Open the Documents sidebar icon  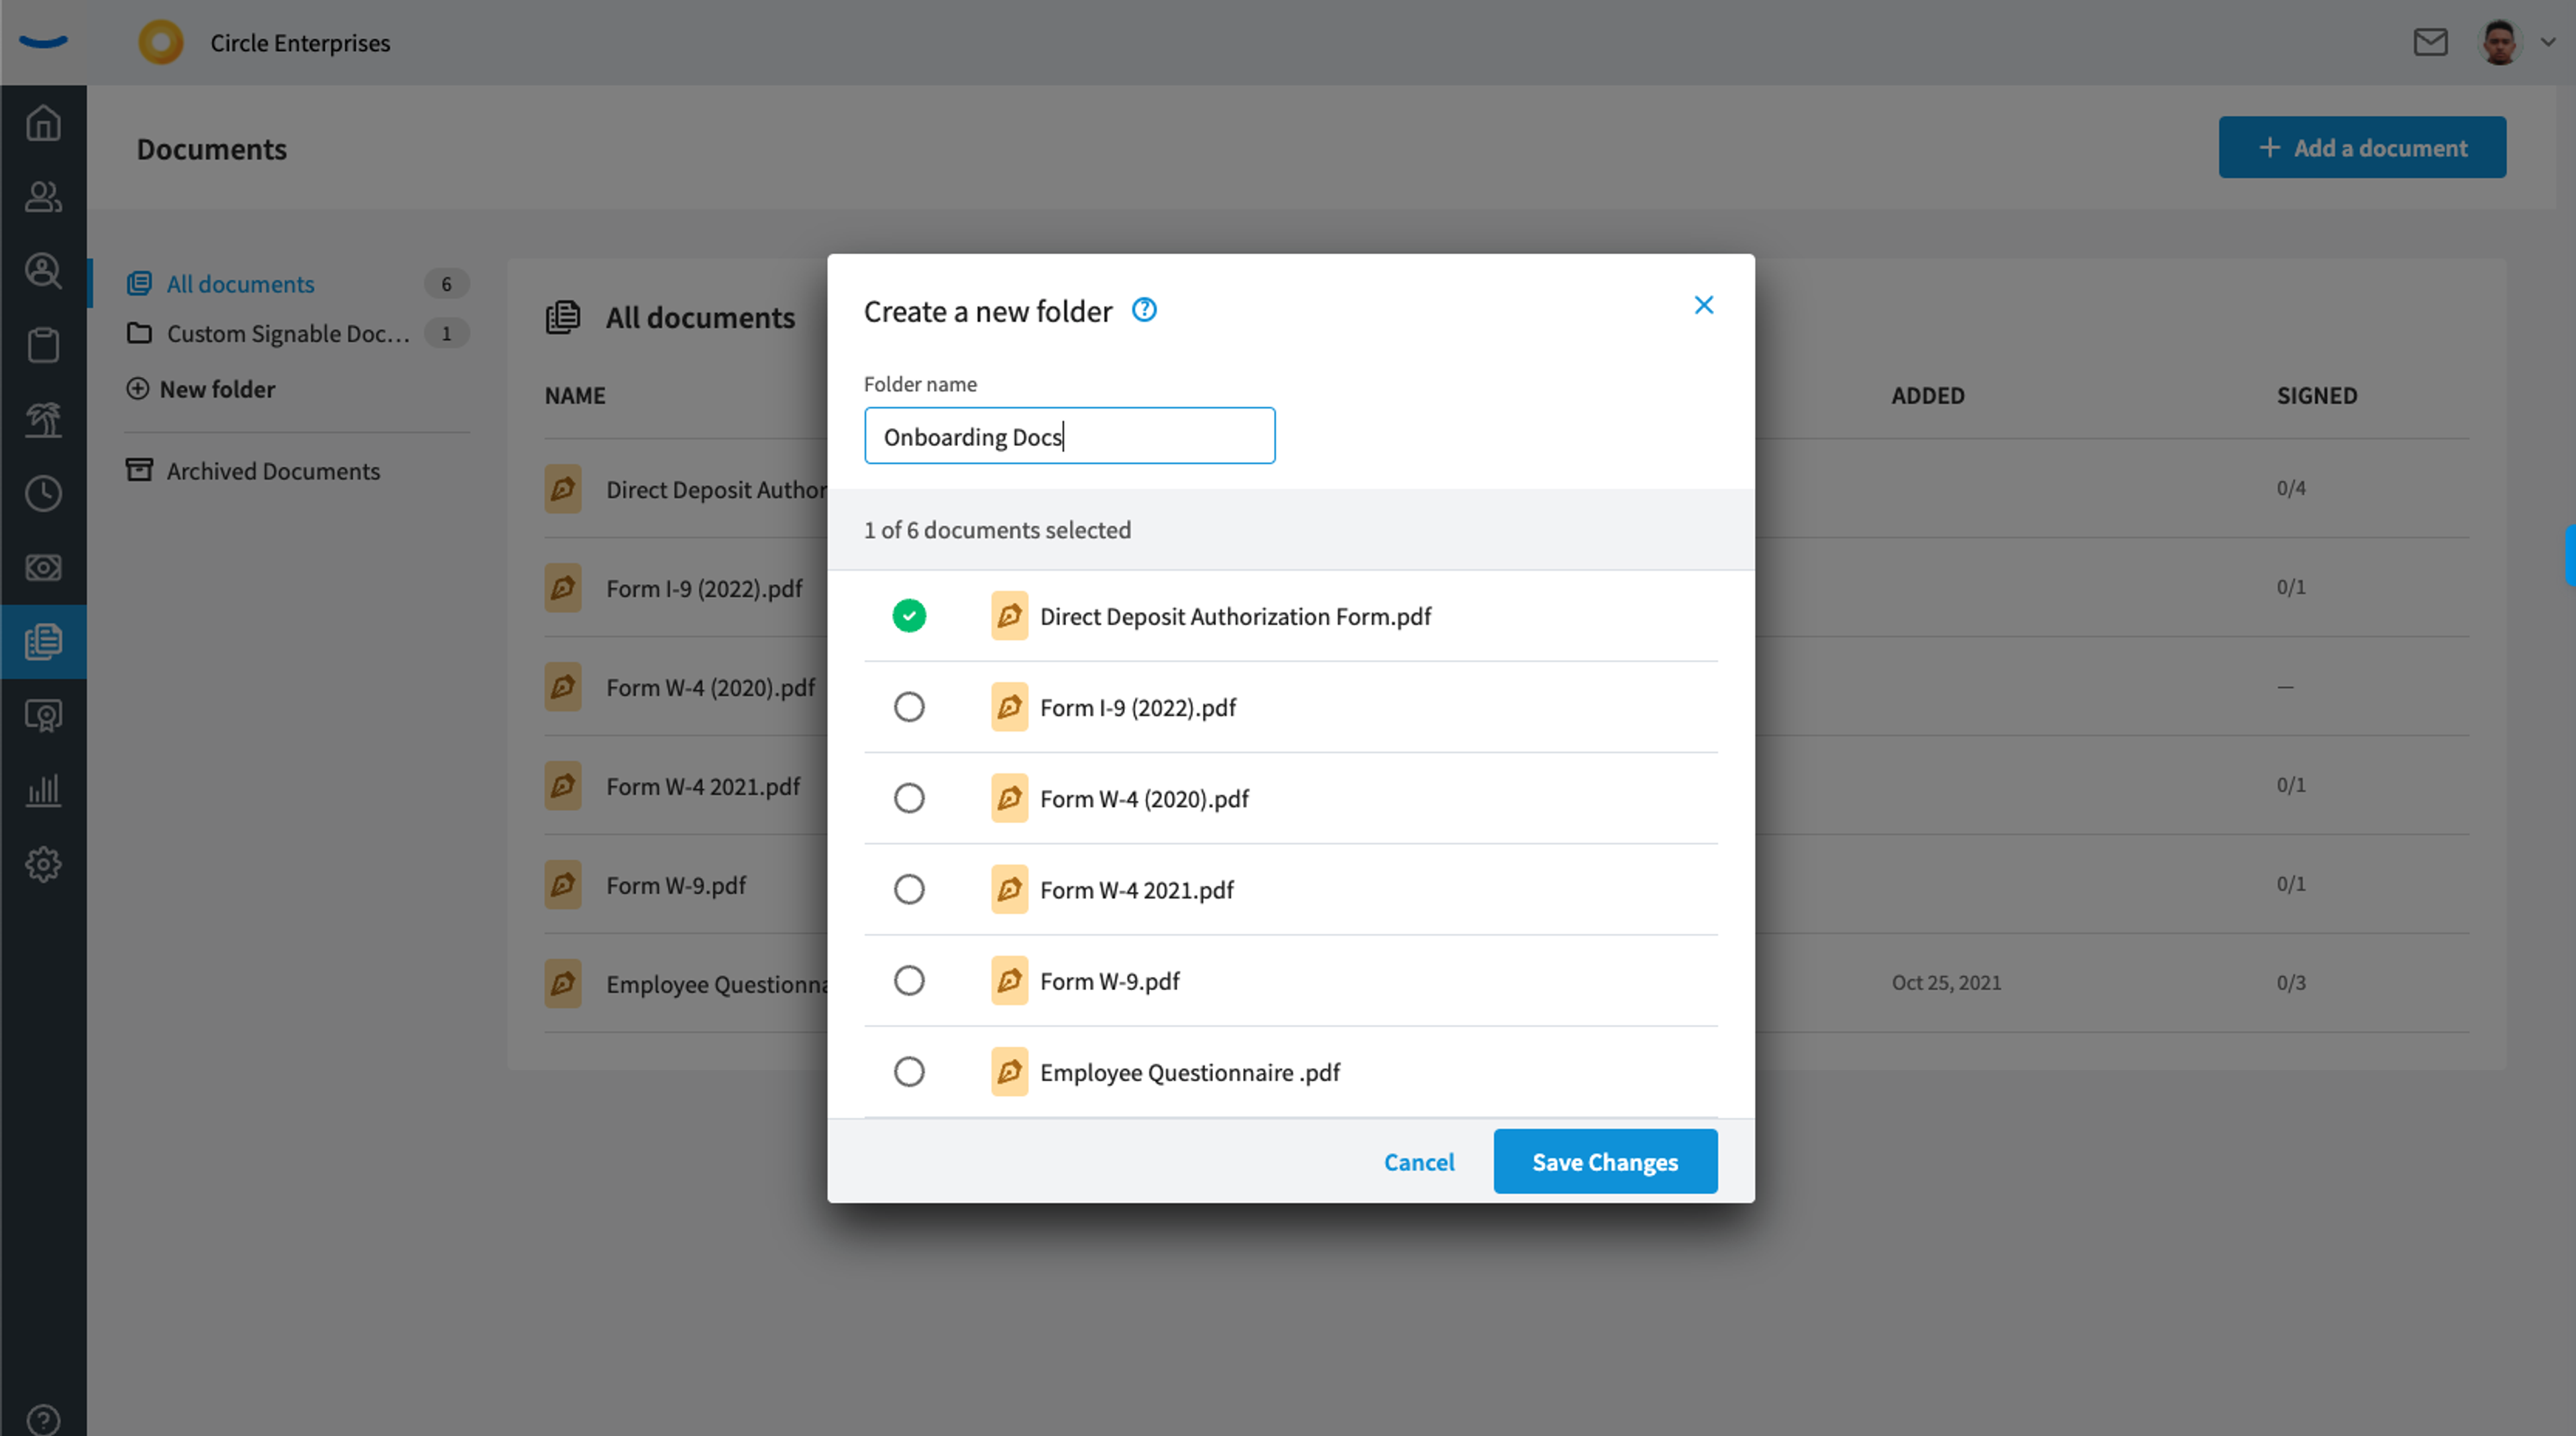click(x=43, y=641)
